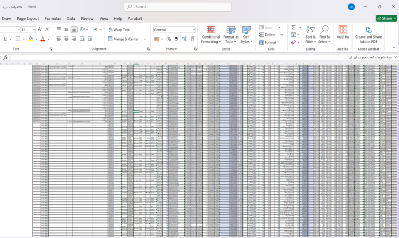Screen dimensions: 399x238
Task: Open the Help tab
Action: [118, 19]
